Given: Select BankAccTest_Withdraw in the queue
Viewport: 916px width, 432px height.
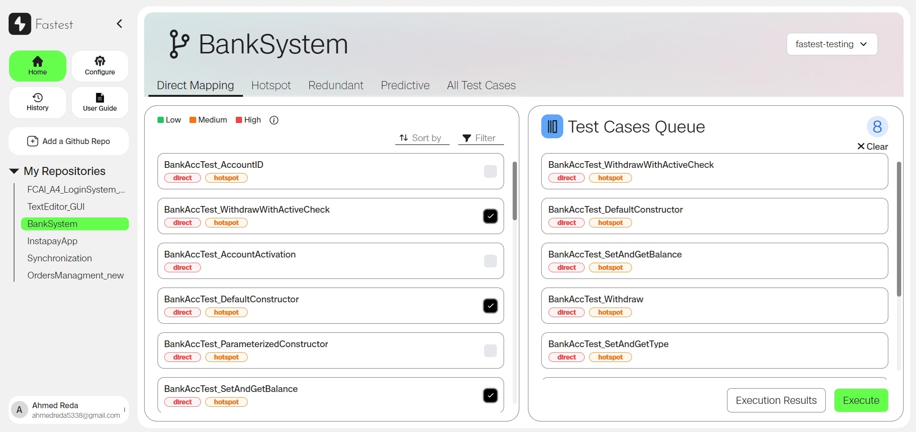Looking at the screenshot, I should click(715, 306).
